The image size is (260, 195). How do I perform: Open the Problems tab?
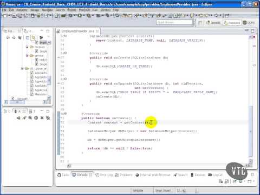point(123,175)
